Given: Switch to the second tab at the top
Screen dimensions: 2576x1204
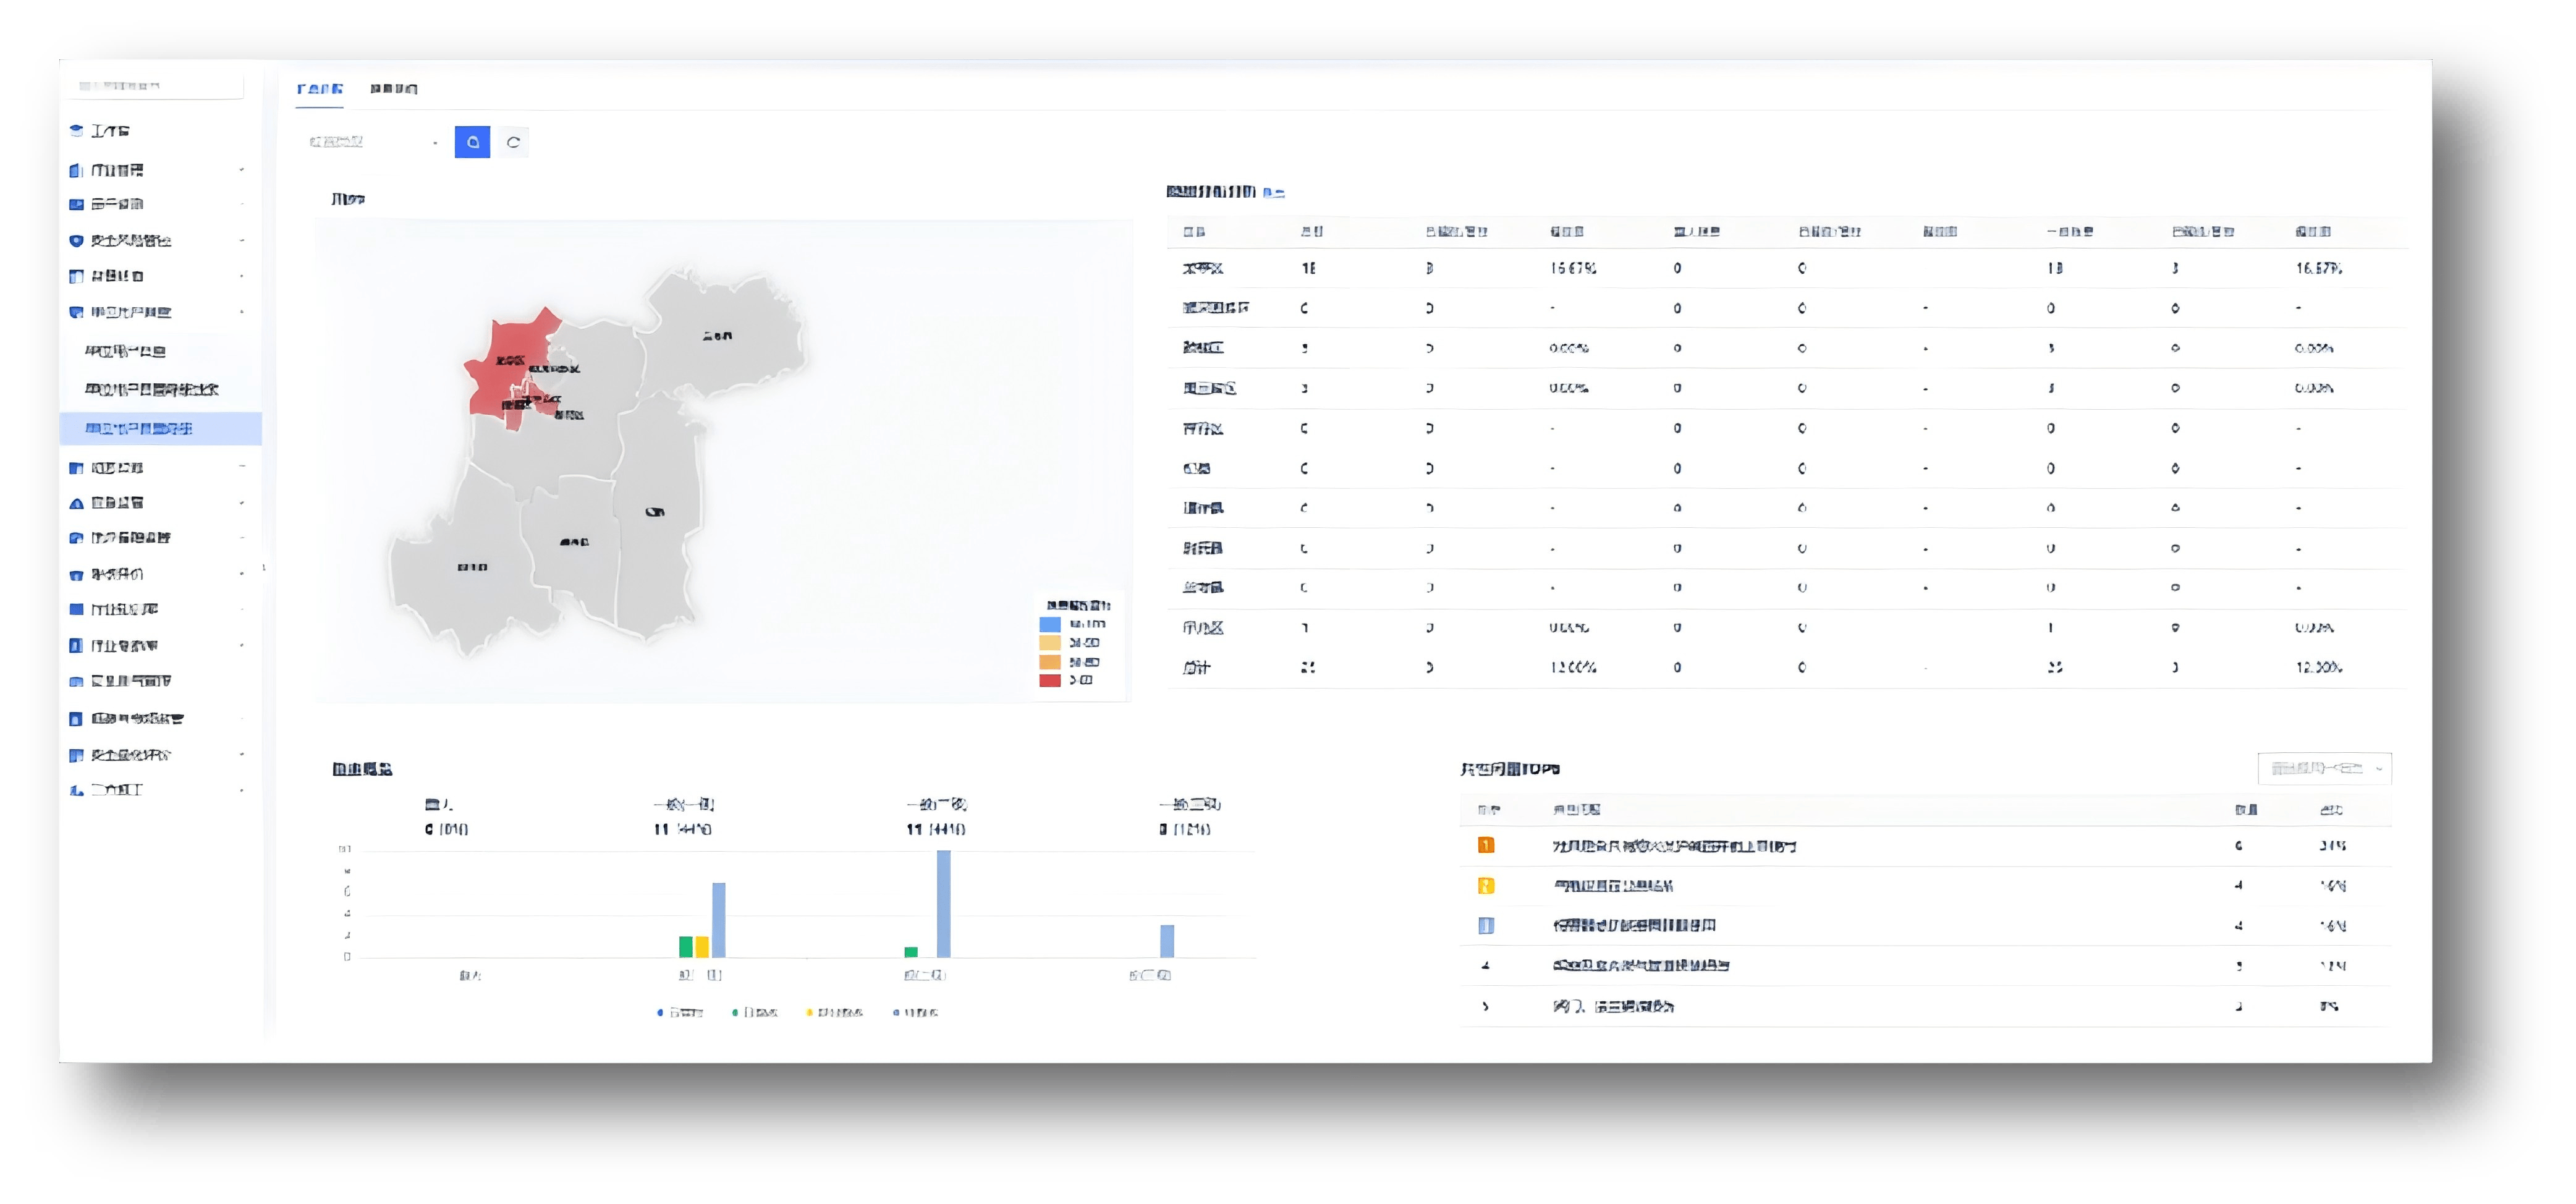Looking at the screenshot, I should [394, 89].
